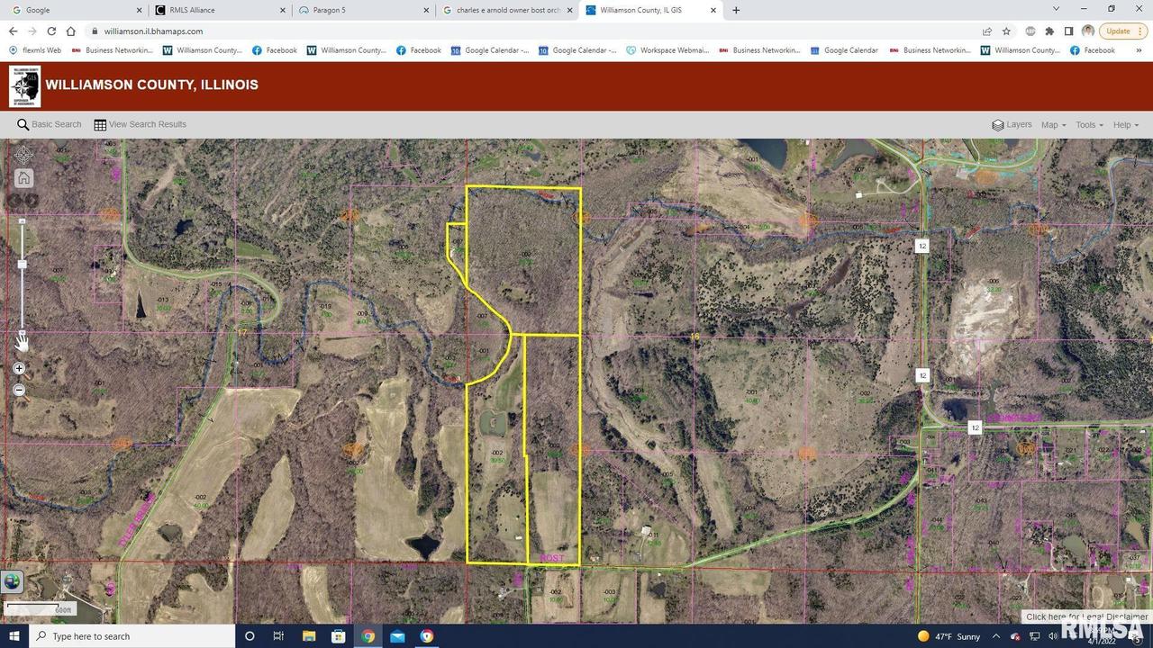Open View Search Results grid icon
This screenshot has height=648, width=1153.
point(99,124)
